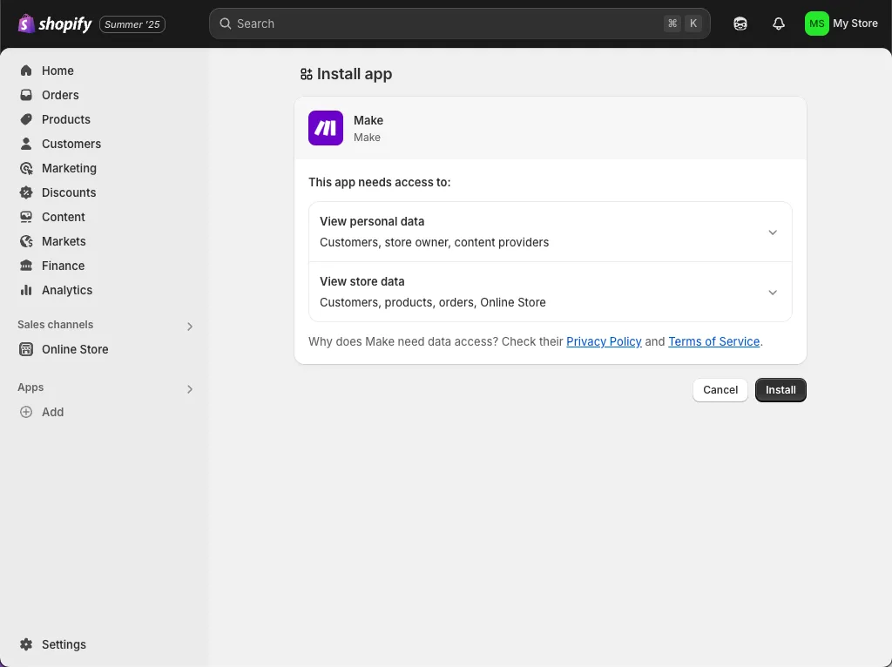Click the Install button

(x=780, y=390)
